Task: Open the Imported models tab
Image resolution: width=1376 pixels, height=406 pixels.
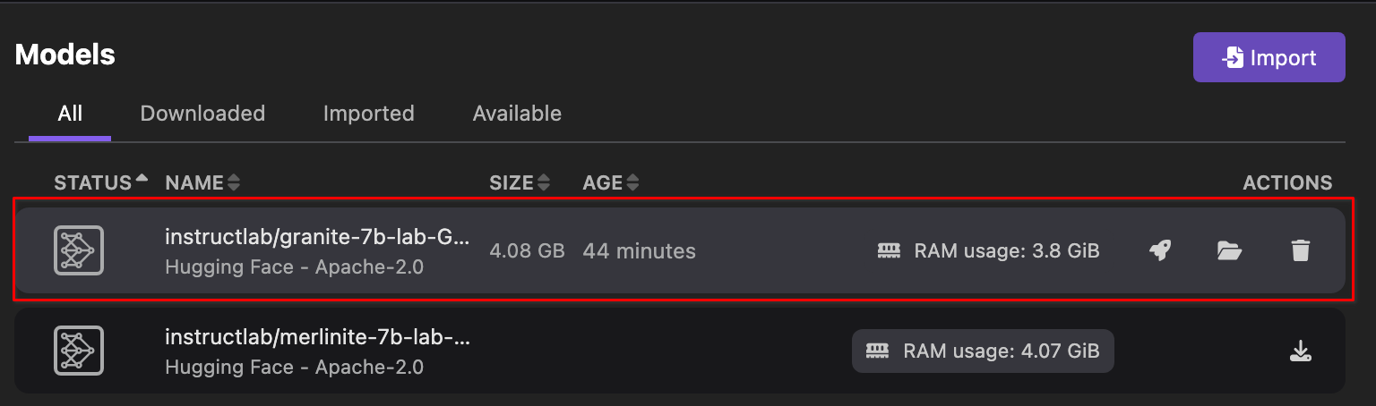Action: tap(368, 114)
